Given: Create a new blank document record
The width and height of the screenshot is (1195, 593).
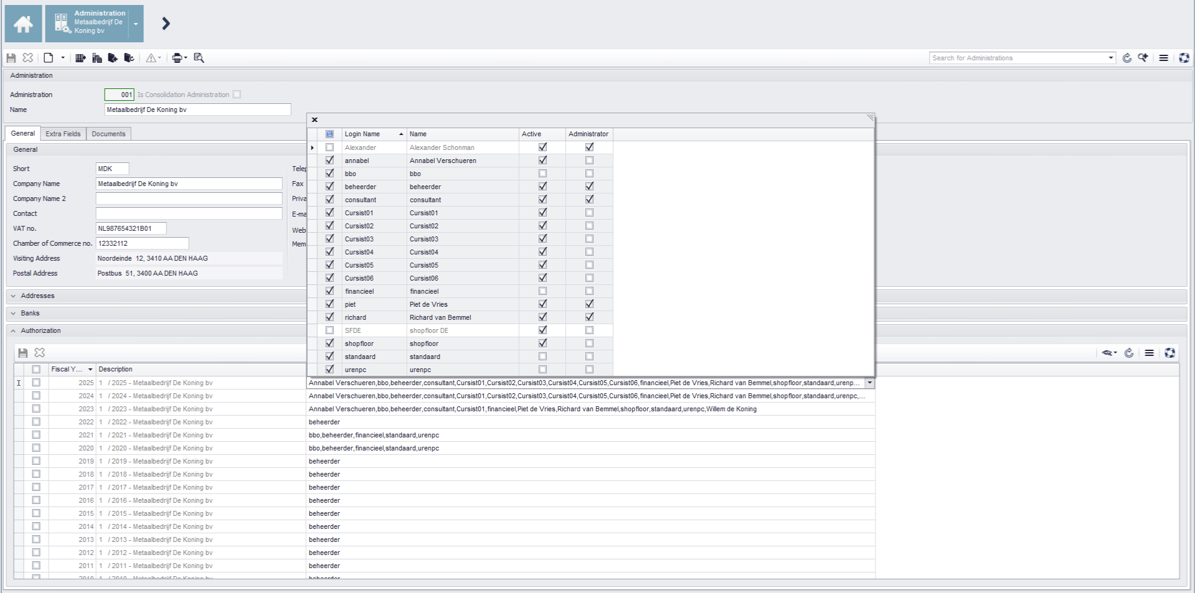Looking at the screenshot, I should click(x=49, y=58).
